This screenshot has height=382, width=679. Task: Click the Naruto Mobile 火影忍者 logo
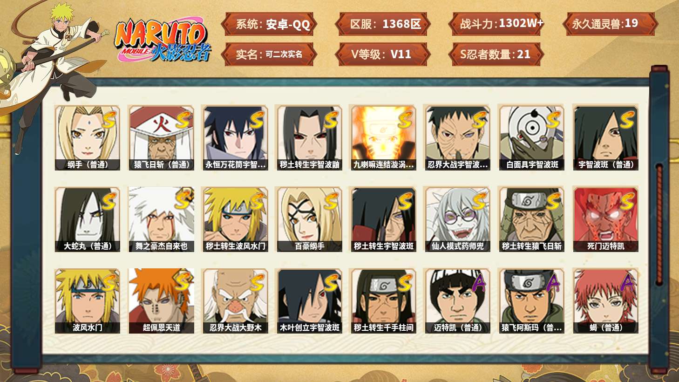(x=163, y=40)
